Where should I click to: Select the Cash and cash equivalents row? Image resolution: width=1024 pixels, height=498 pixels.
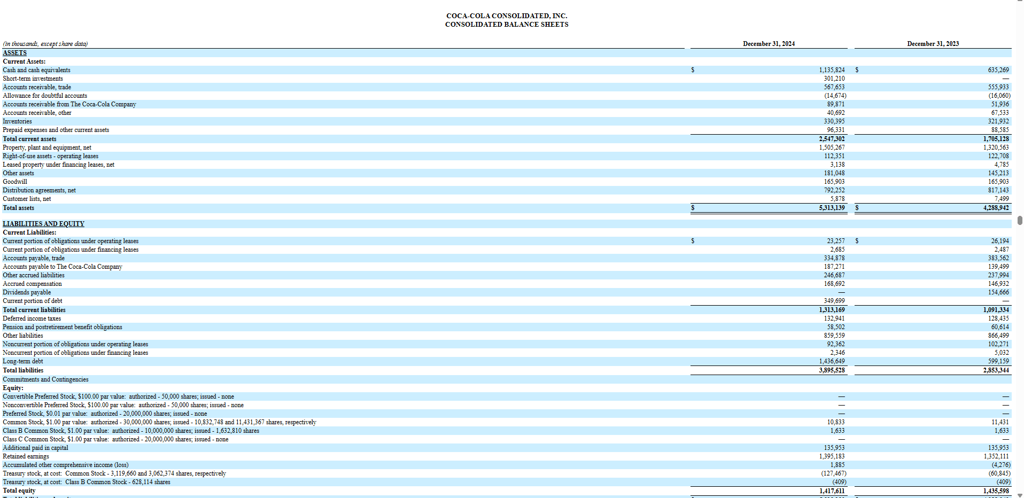pyautogui.click(x=36, y=70)
